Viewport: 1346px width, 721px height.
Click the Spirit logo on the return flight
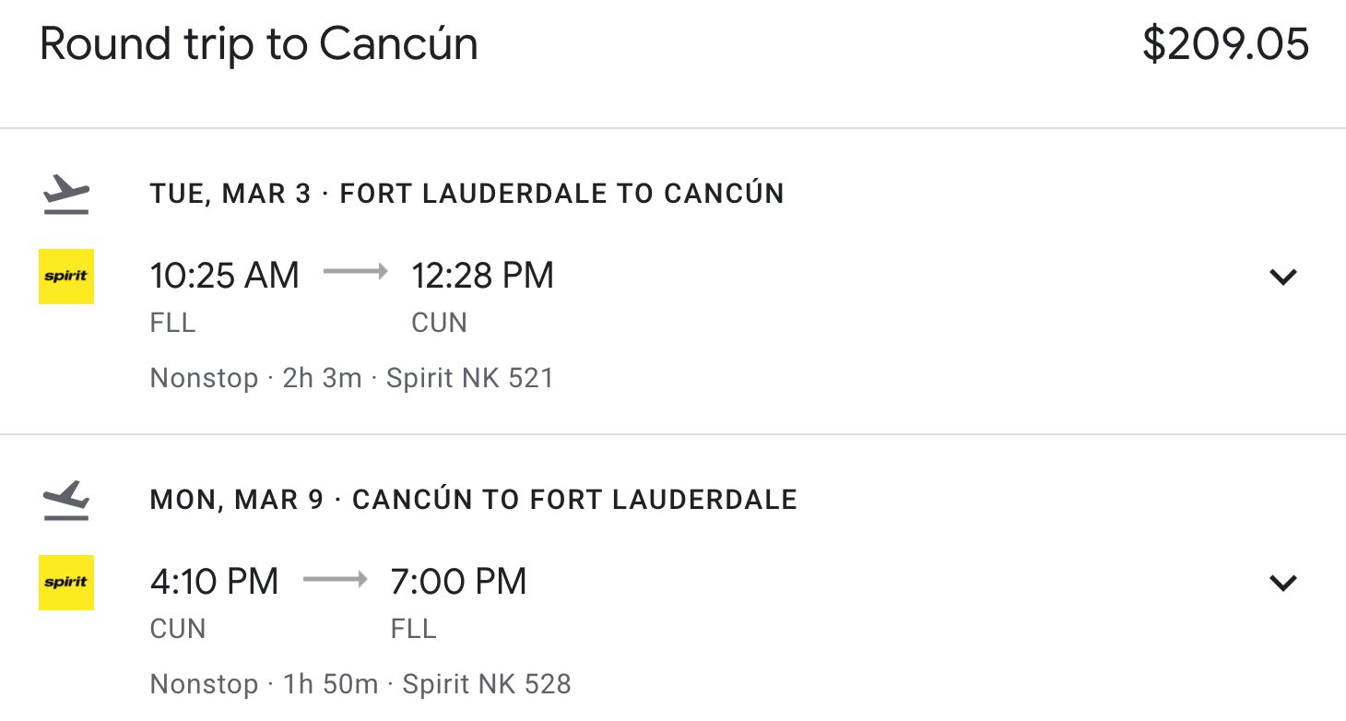(66, 582)
